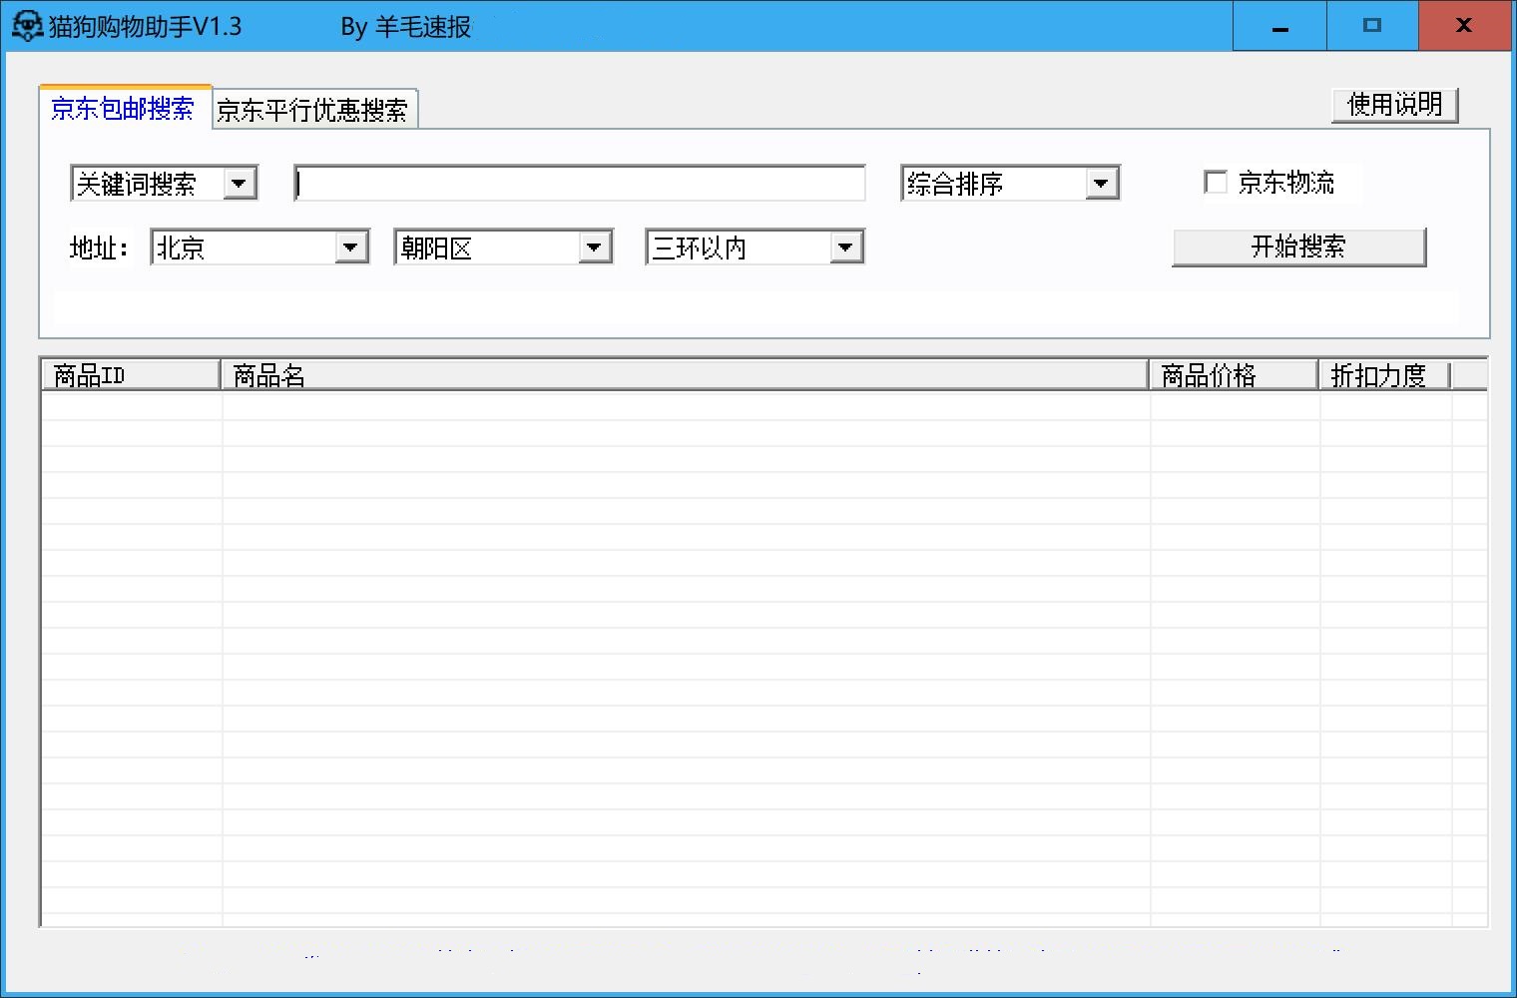Open the 朝阳区 district dropdown

coord(595,248)
